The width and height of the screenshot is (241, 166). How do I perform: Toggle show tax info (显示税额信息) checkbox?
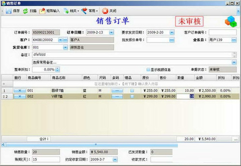pos(148,70)
